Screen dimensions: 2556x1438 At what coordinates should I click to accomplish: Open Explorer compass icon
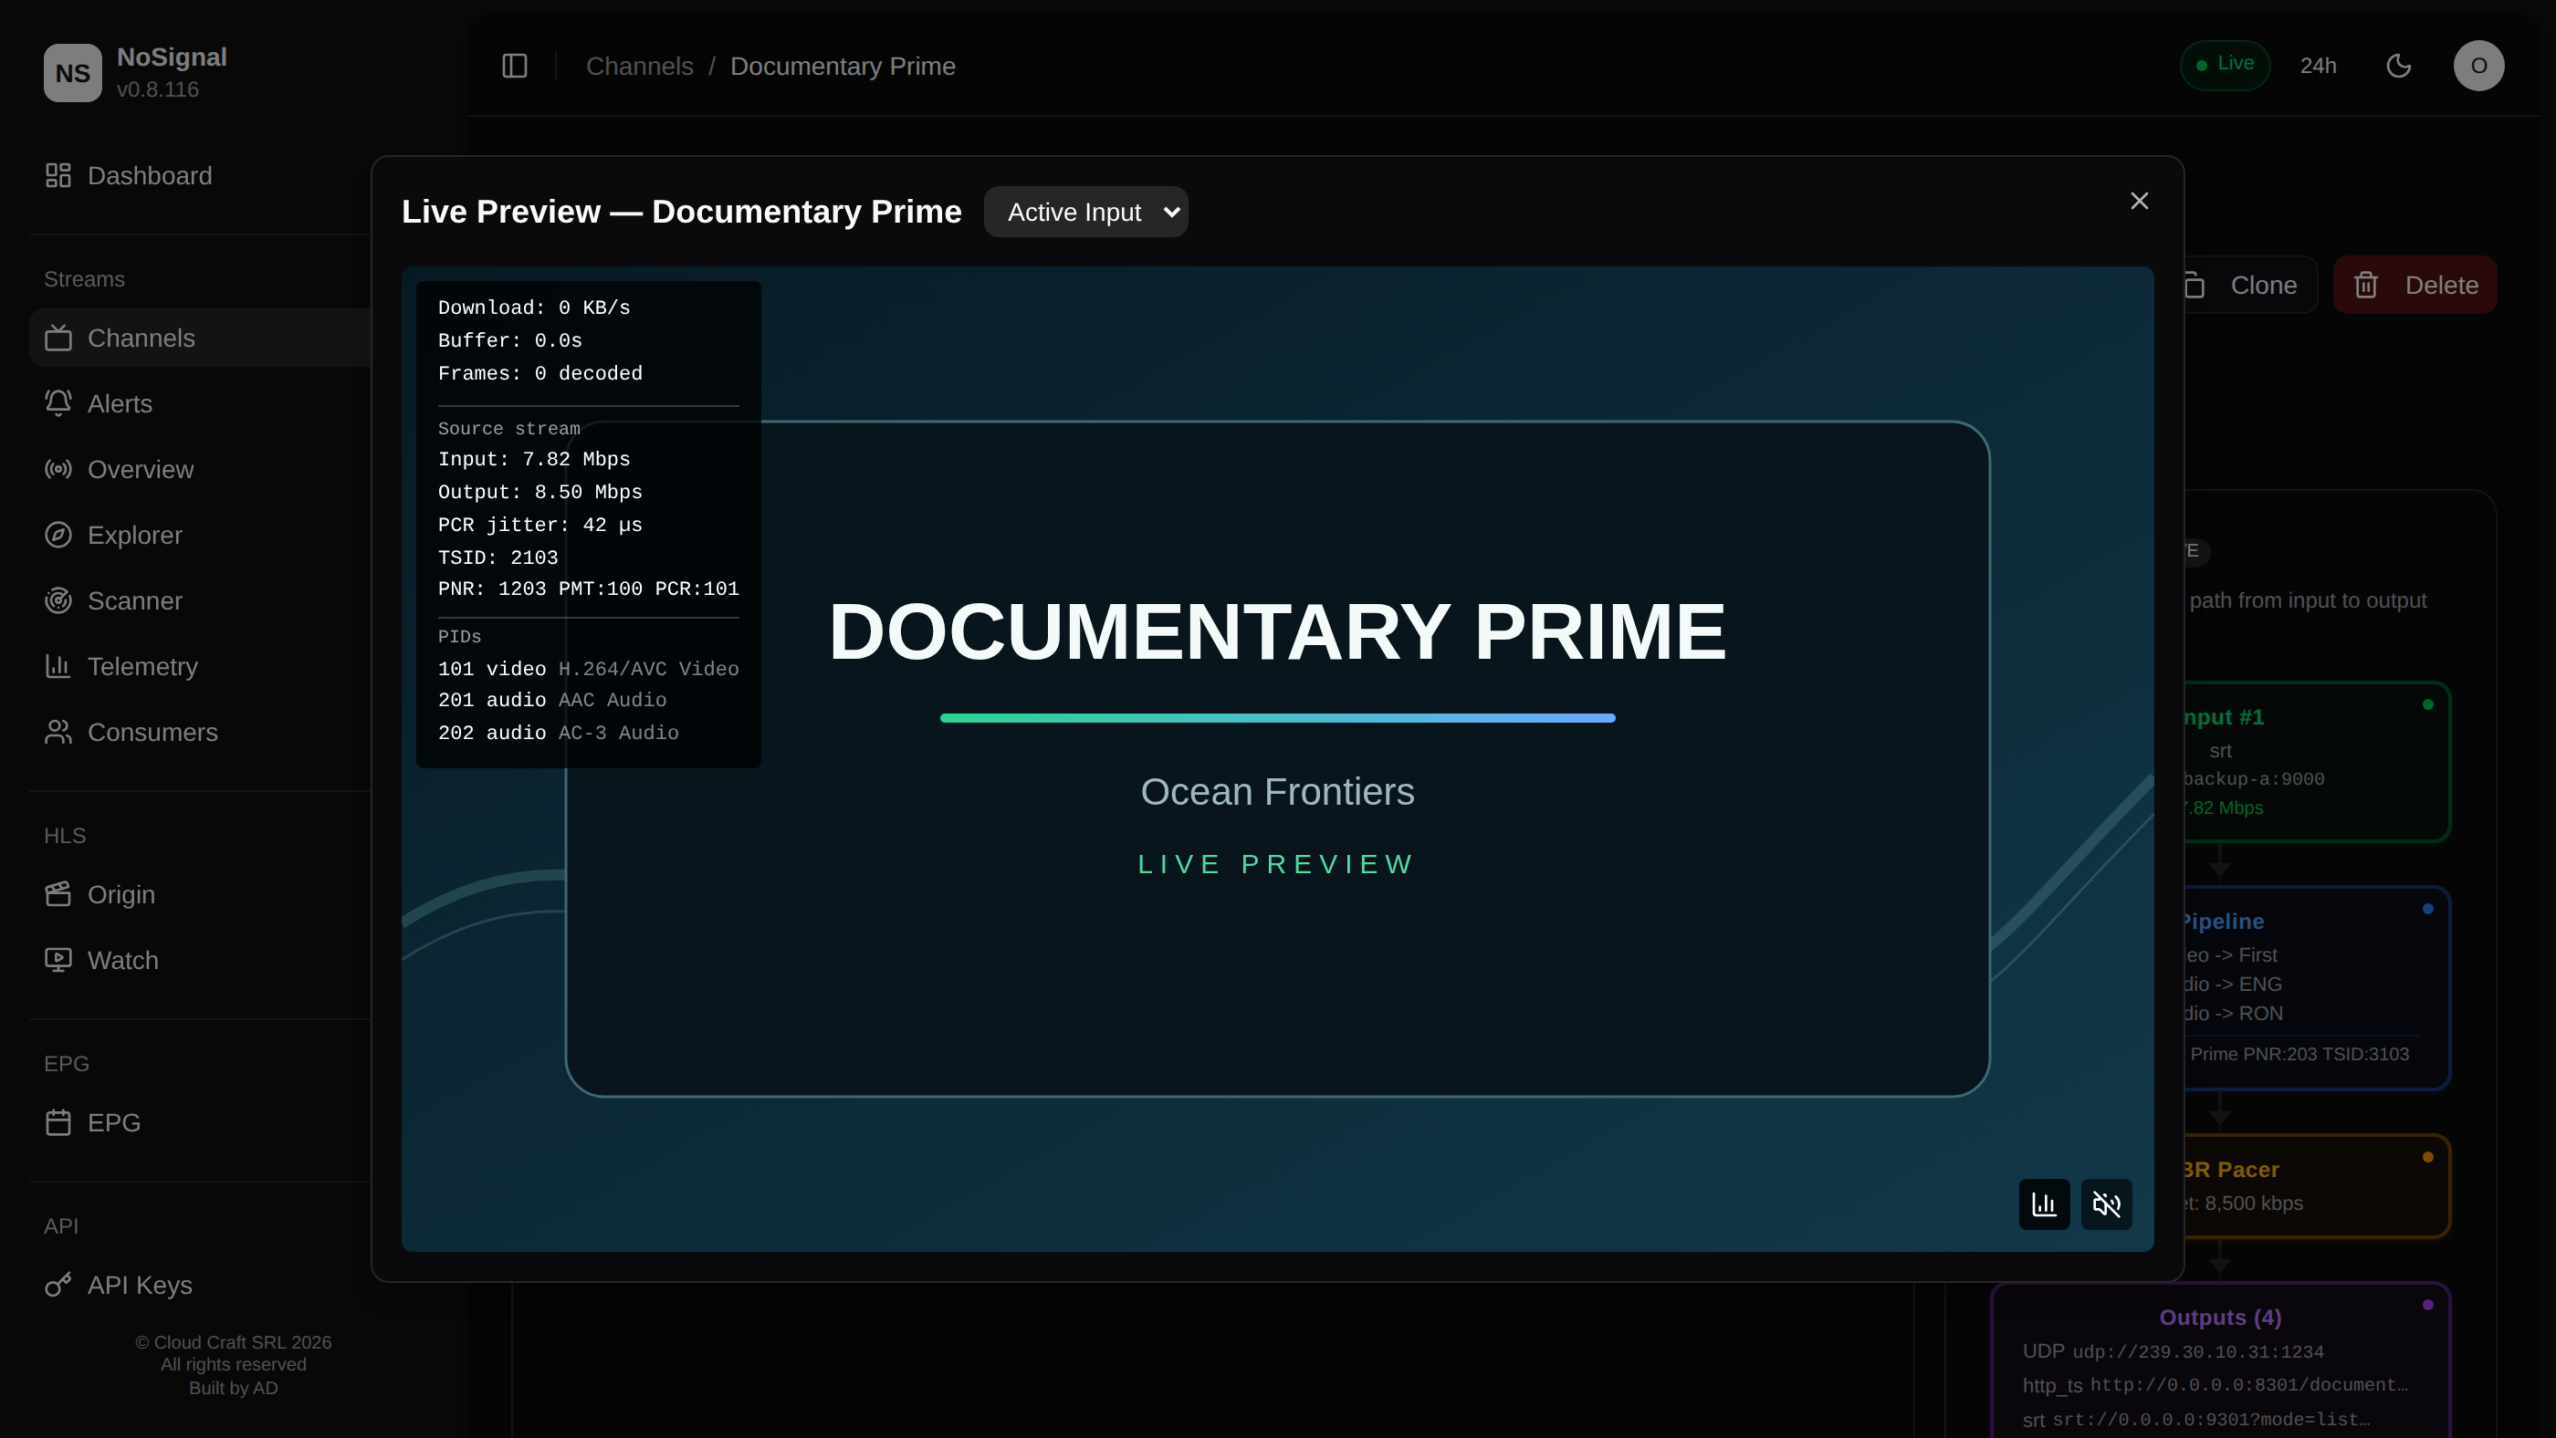[x=58, y=535]
